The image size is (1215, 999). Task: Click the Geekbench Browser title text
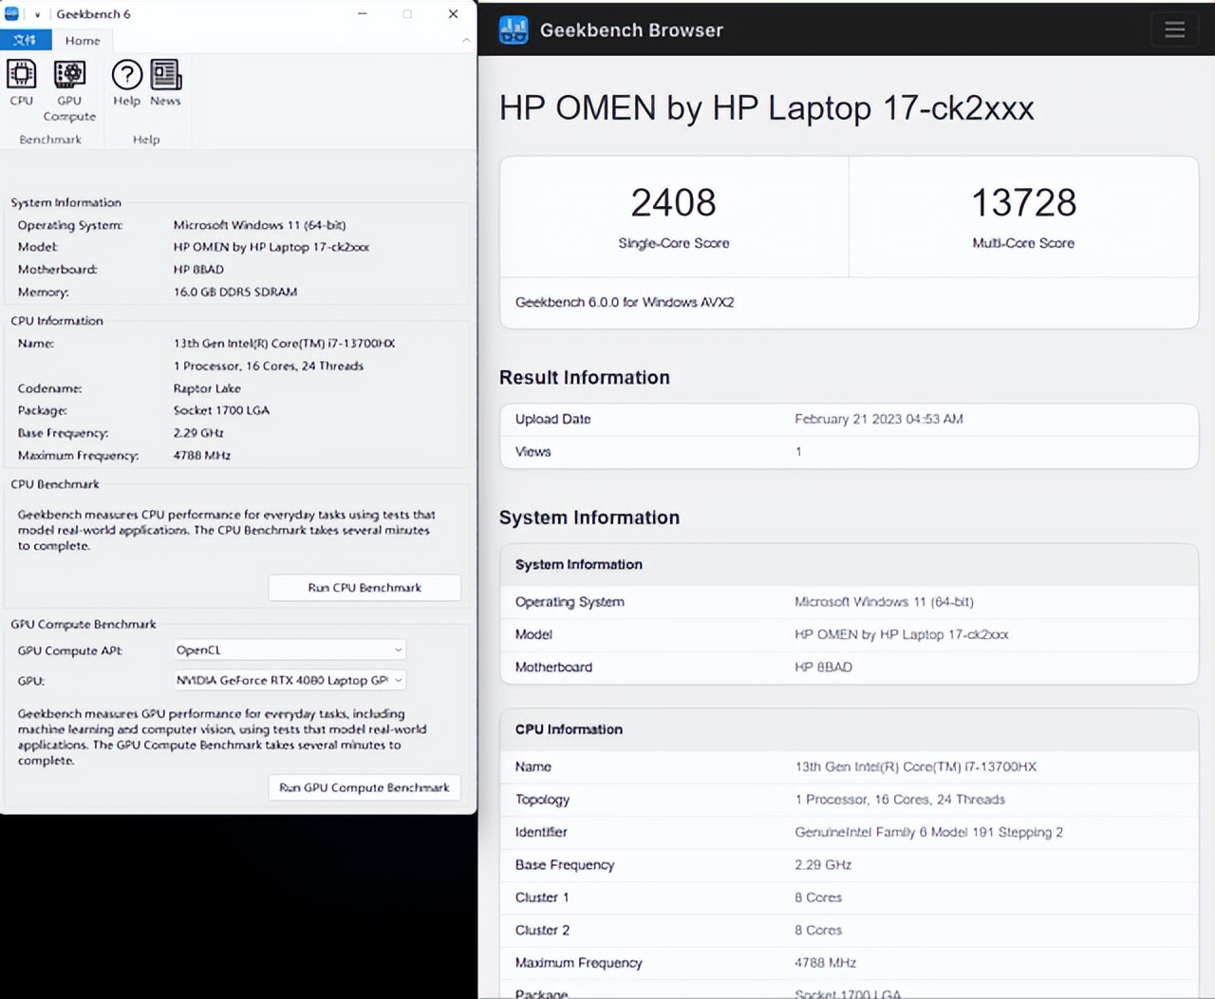click(631, 30)
